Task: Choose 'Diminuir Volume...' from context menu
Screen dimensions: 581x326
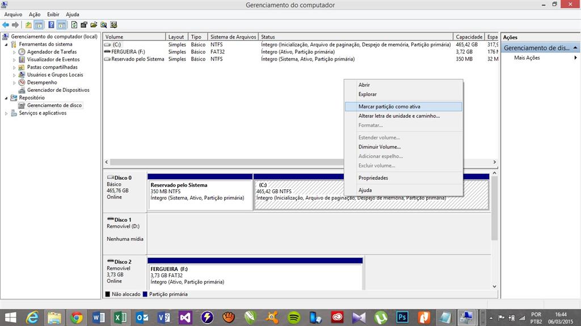Action: coord(380,147)
